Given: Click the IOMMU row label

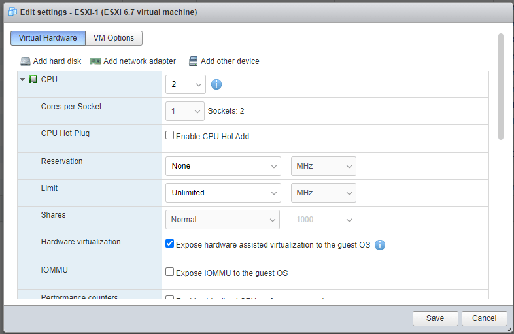Looking at the screenshot, I should 54,270.
